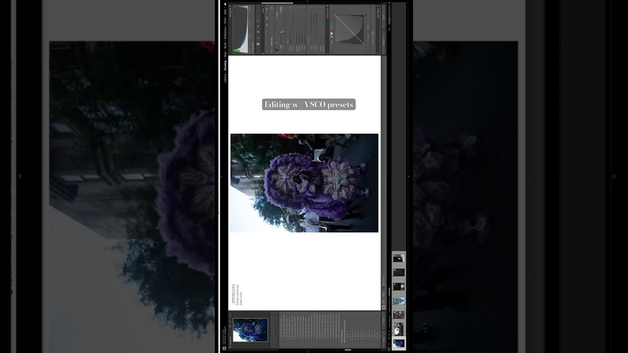Open the Lightroom Classic logo identity plate

pyautogui.click(x=224, y=348)
